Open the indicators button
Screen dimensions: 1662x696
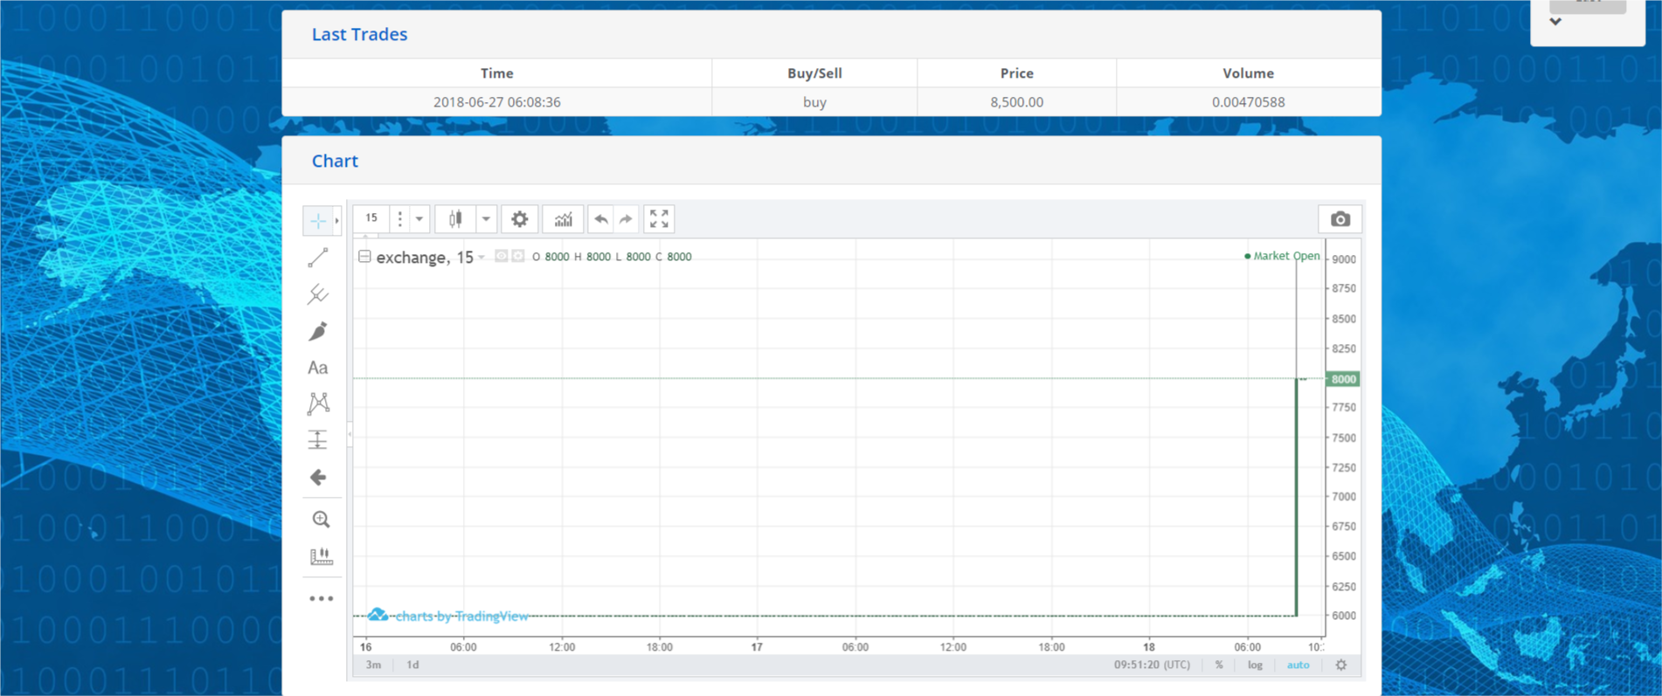[564, 218]
